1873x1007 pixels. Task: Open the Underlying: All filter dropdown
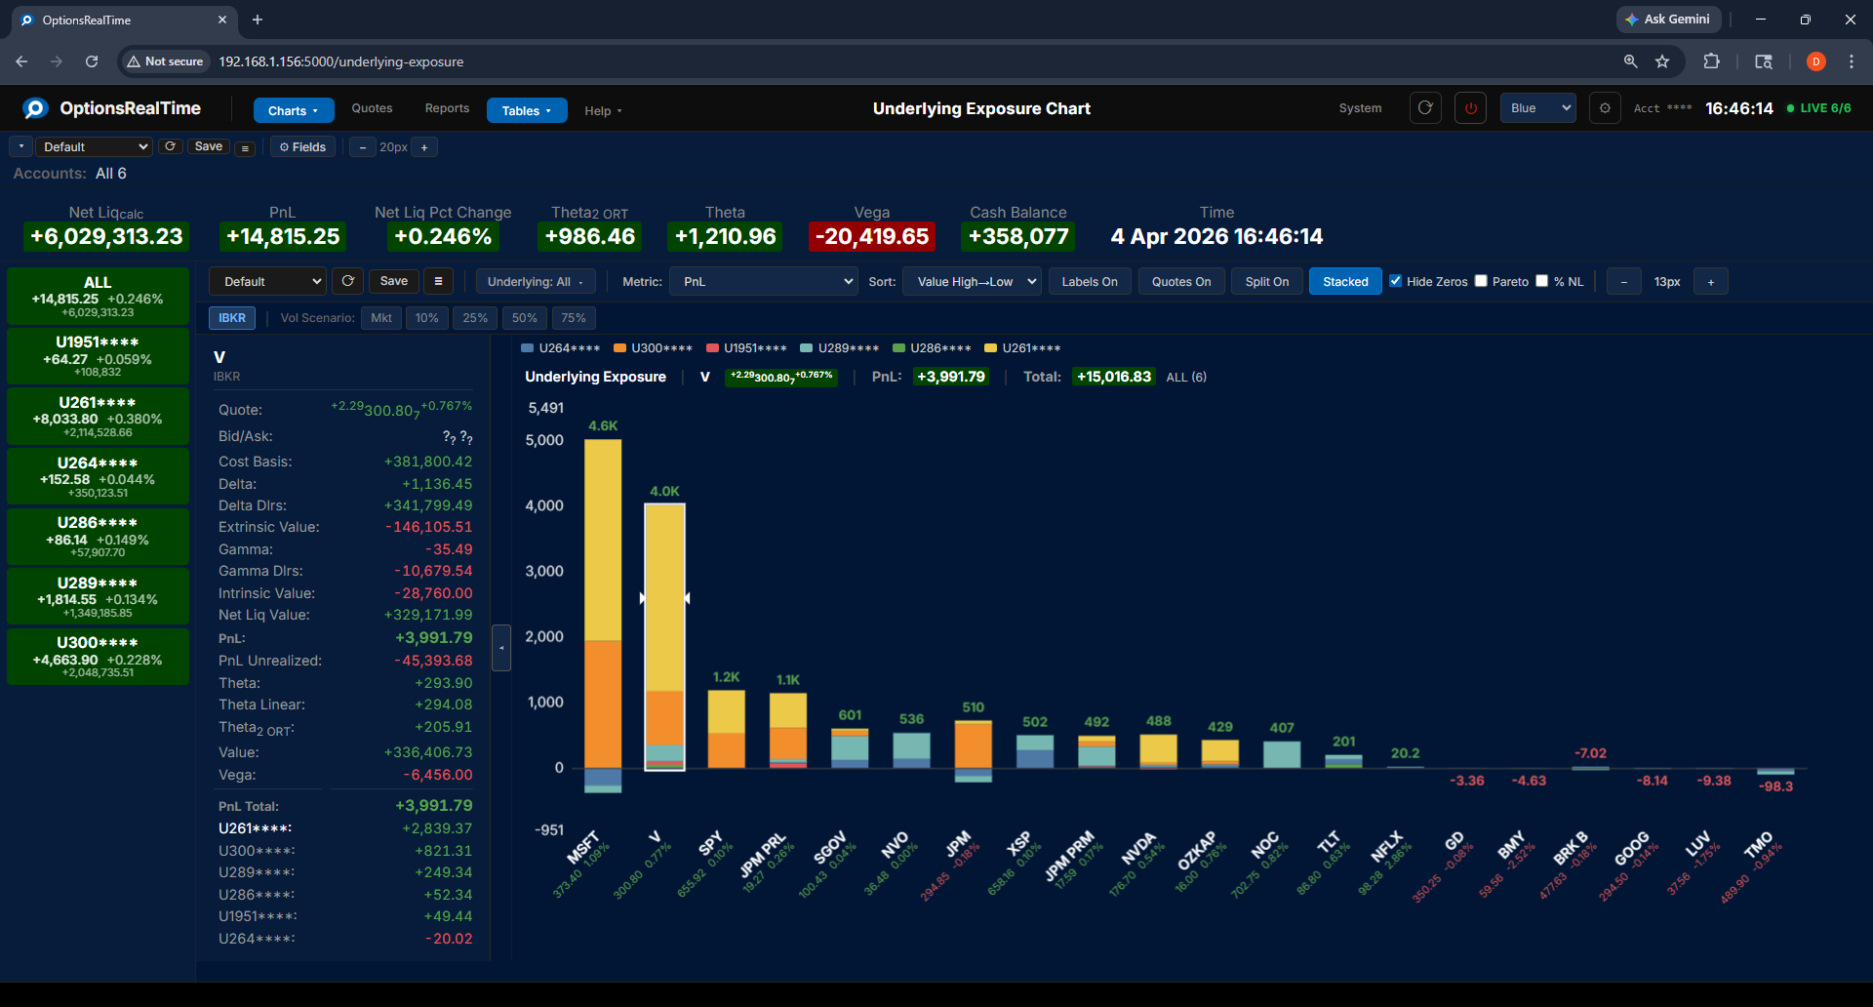536,282
